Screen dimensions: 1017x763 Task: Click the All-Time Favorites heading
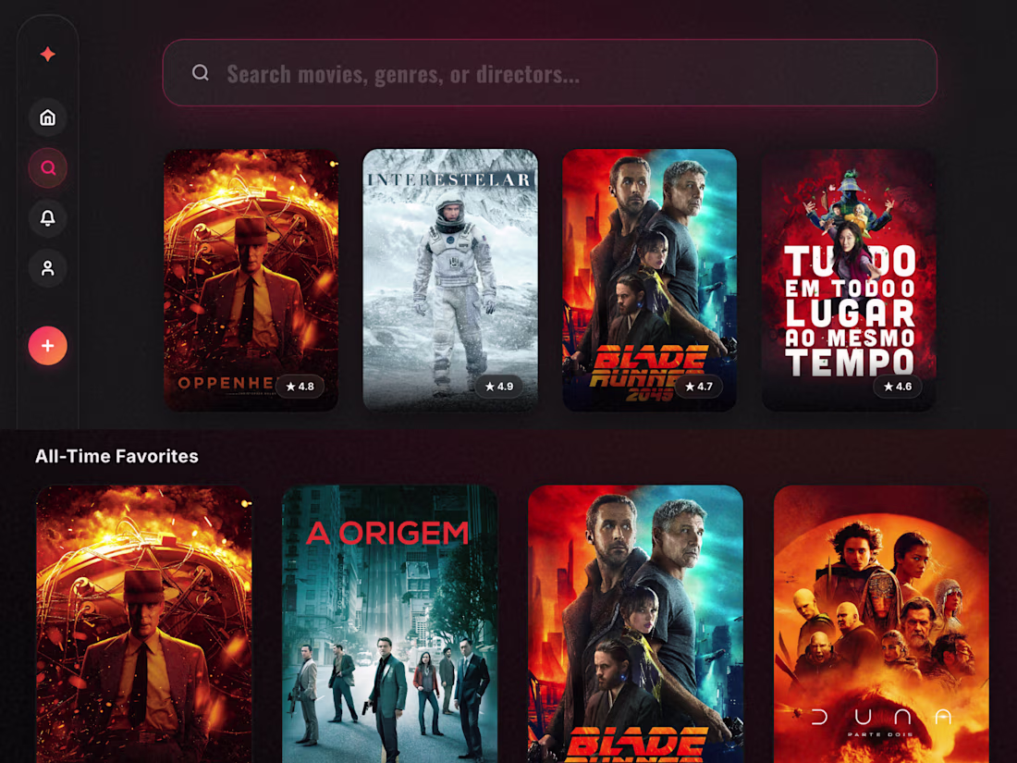point(116,456)
